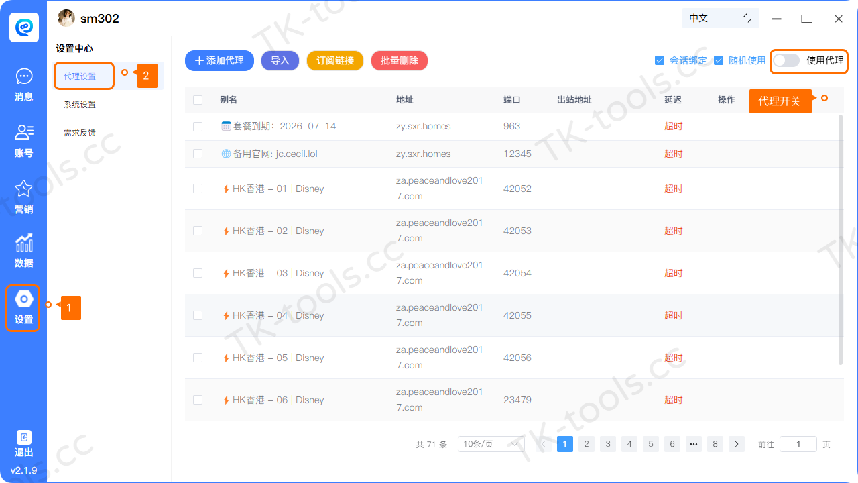This screenshot has height=483, width=858.
Task: Click calendar icon beside 套餐到期
Action: (226, 126)
